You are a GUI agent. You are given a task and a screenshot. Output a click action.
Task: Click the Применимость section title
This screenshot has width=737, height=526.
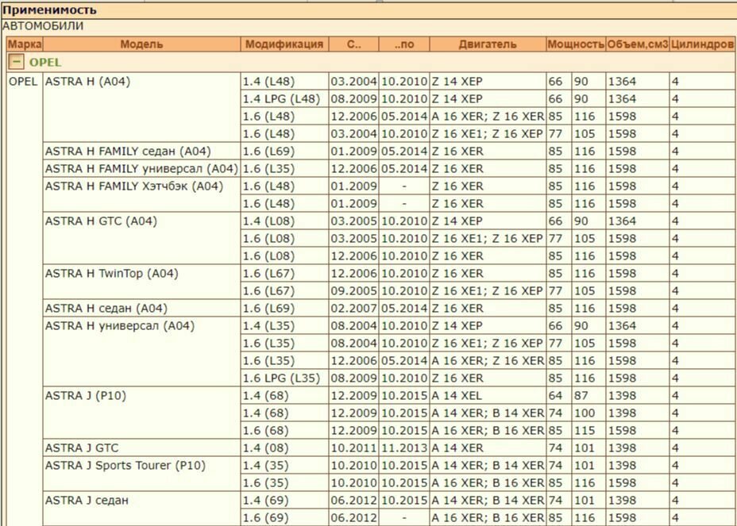pyautogui.click(x=49, y=10)
